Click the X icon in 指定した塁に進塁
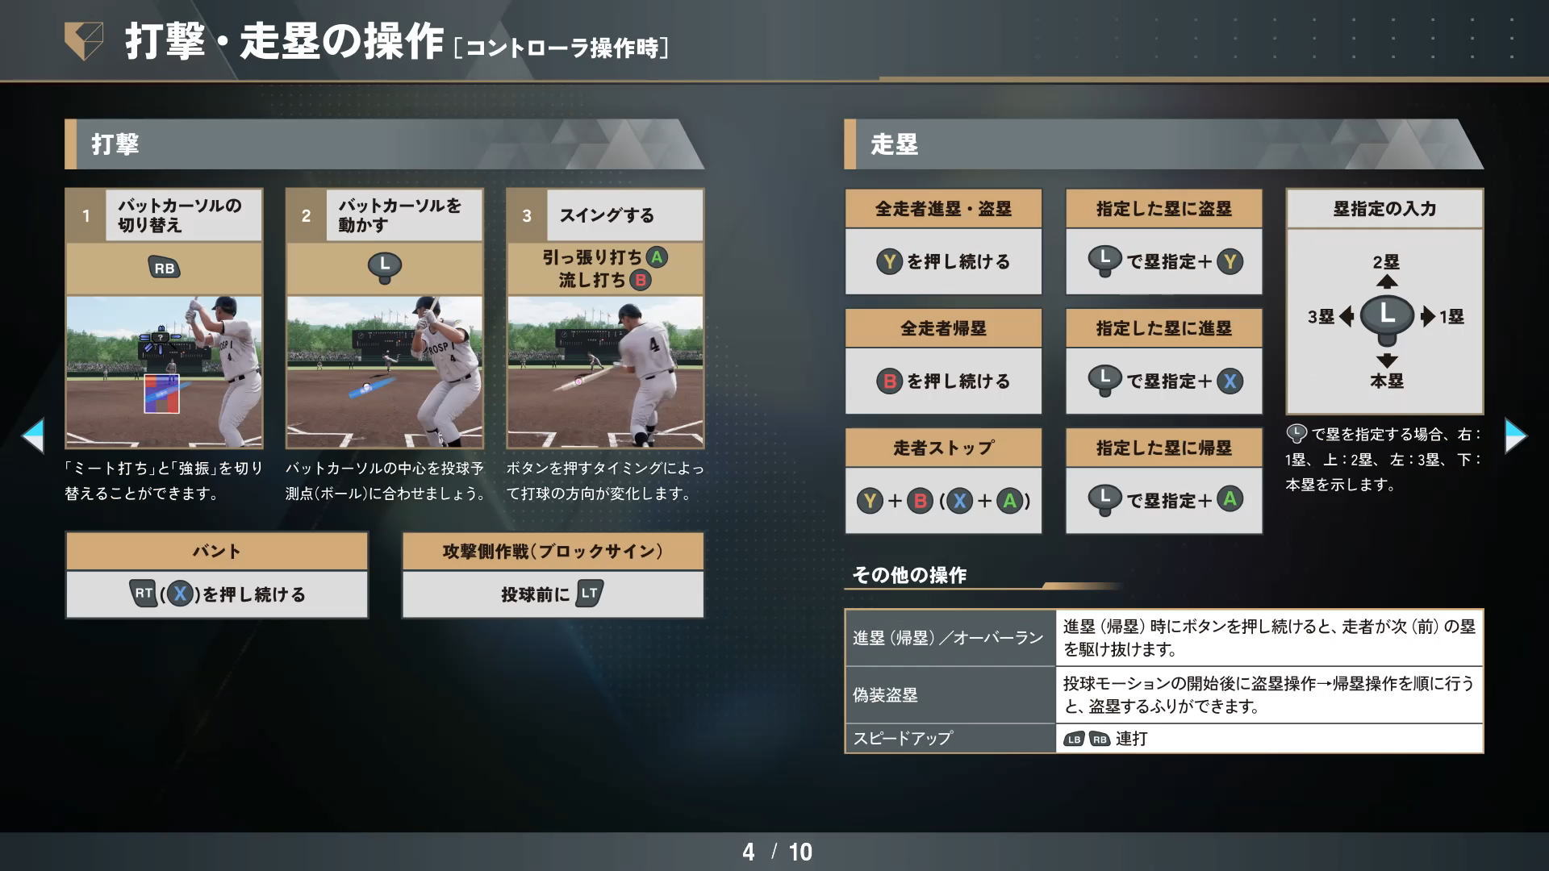 click(1230, 381)
